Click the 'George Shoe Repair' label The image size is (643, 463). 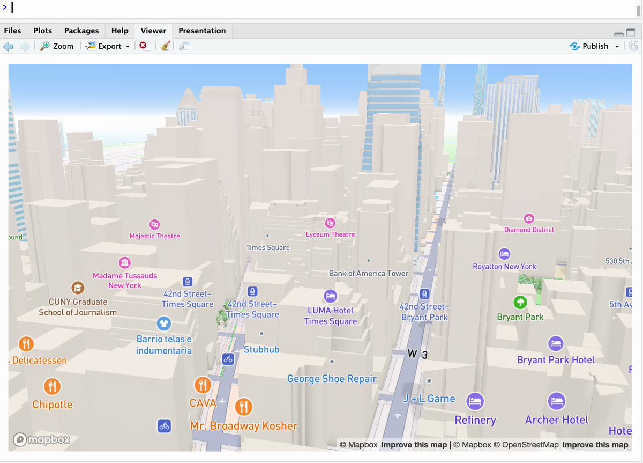tap(332, 379)
